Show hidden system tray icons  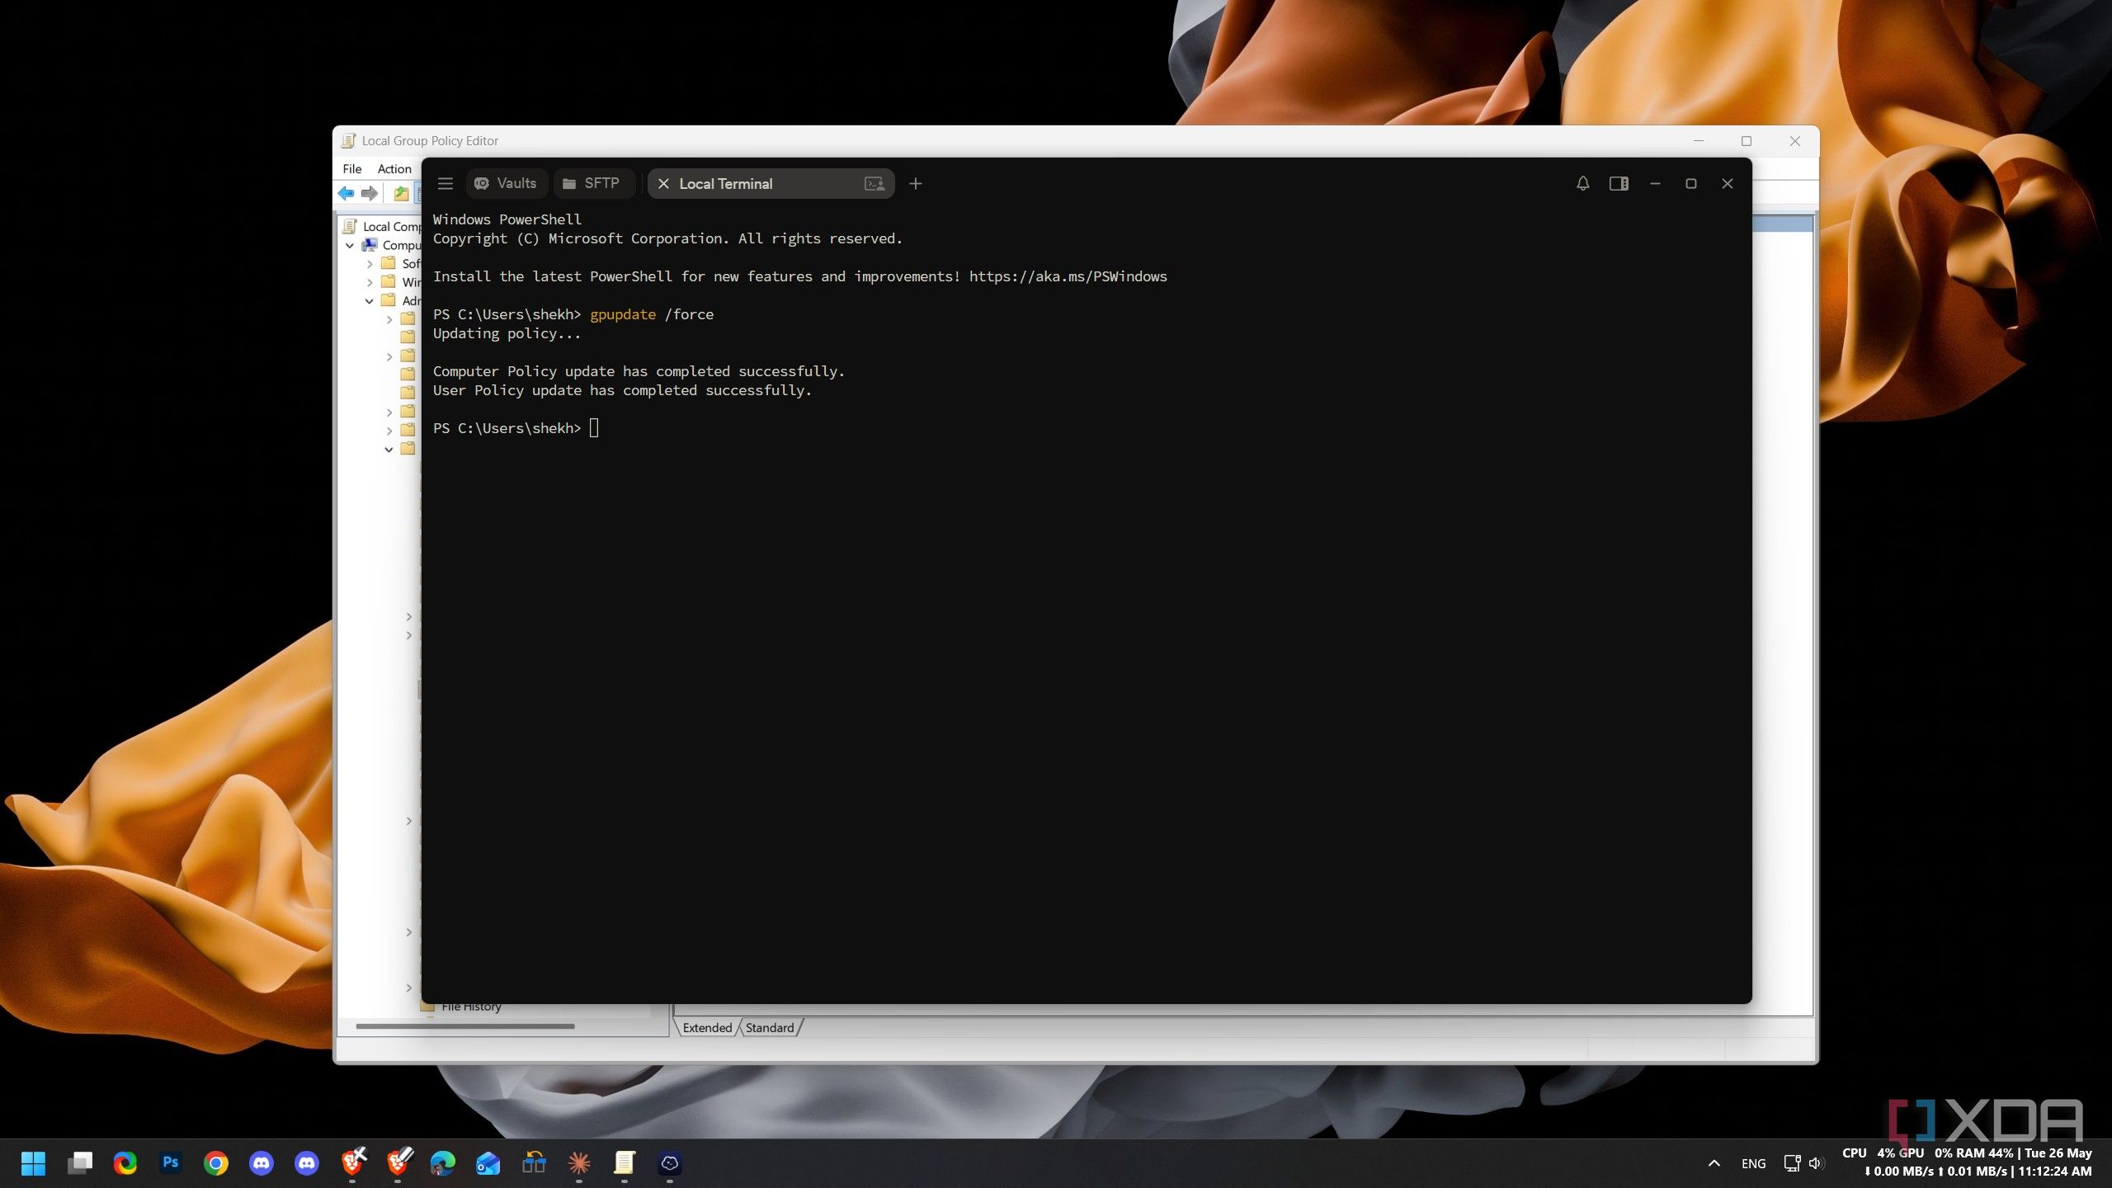(x=1714, y=1163)
